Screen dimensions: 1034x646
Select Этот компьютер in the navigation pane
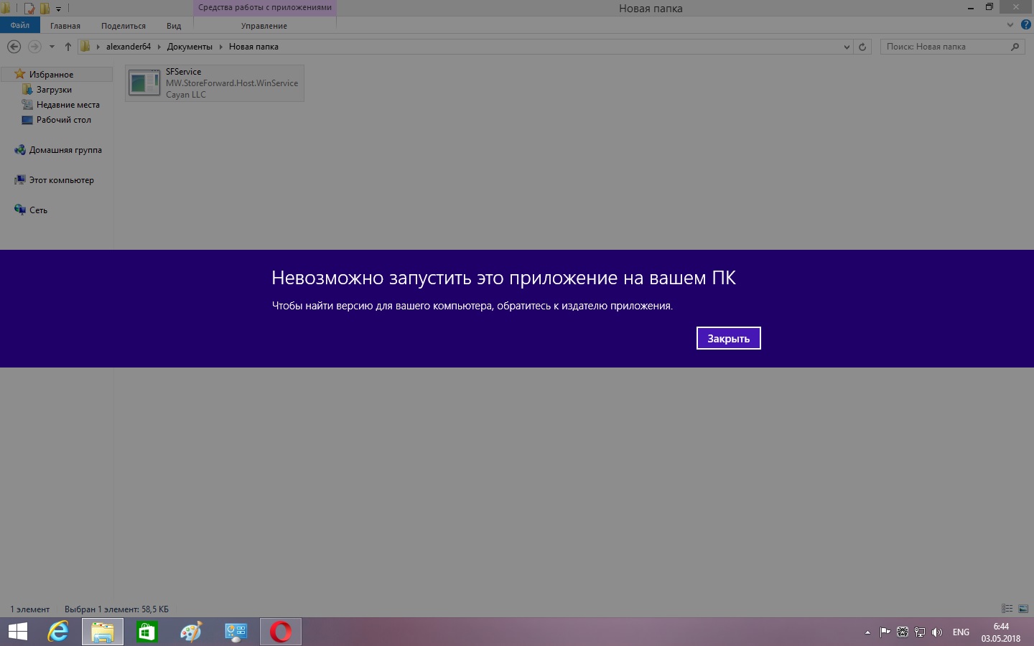point(61,180)
